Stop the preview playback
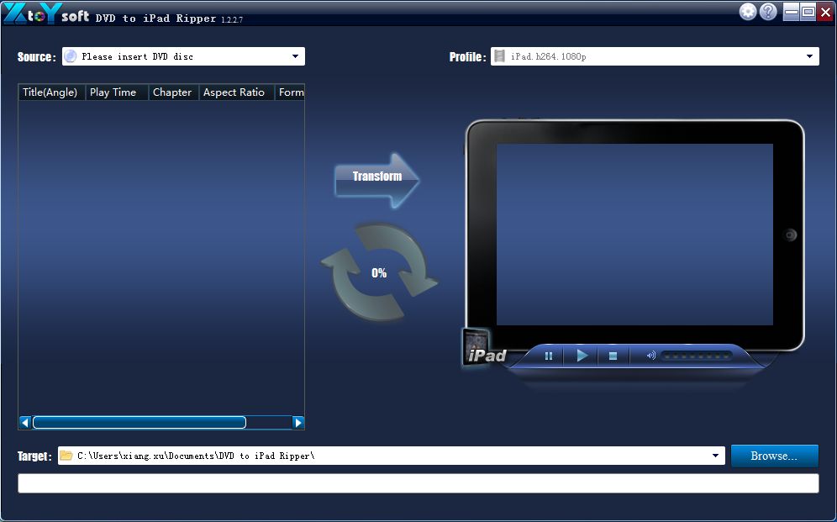The height and width of the screenshot is (522, 837). tap(613, 356)
